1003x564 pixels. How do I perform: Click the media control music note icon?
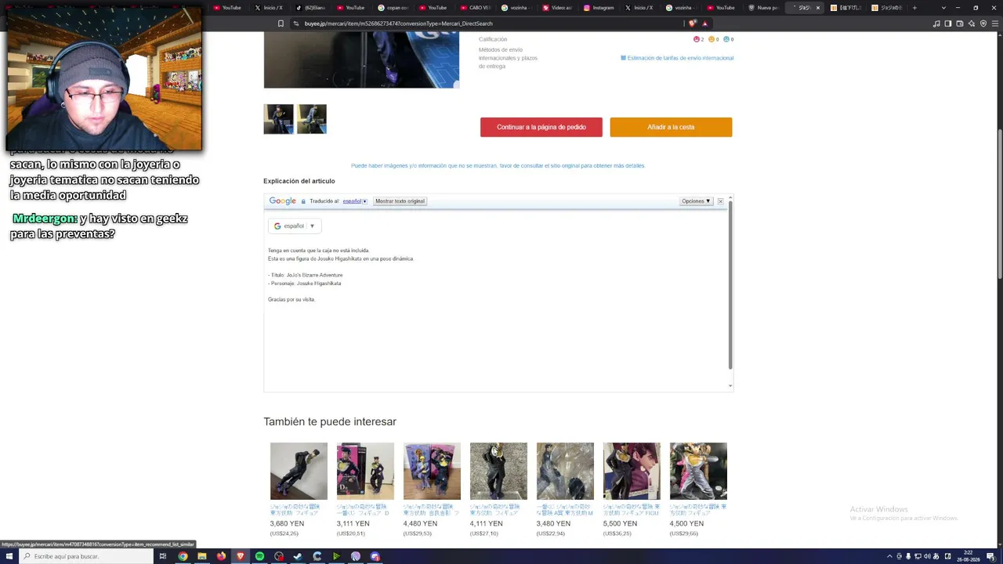coord(936,23)
